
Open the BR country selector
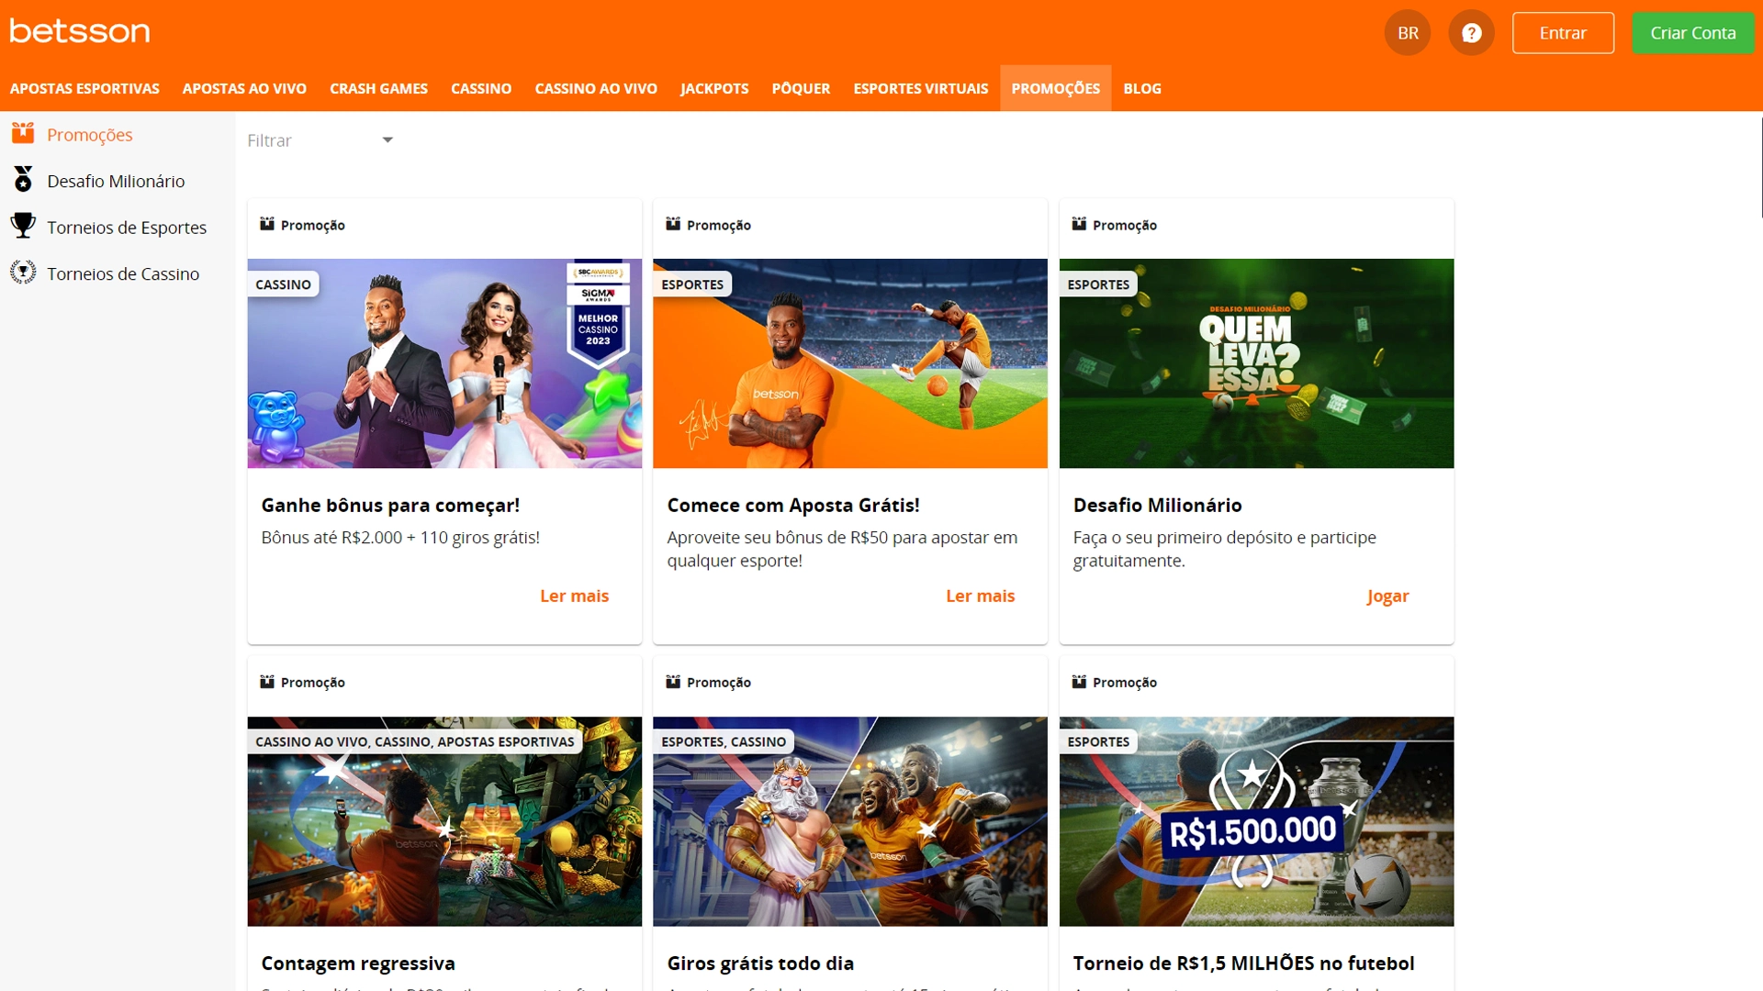(1408, 33)
